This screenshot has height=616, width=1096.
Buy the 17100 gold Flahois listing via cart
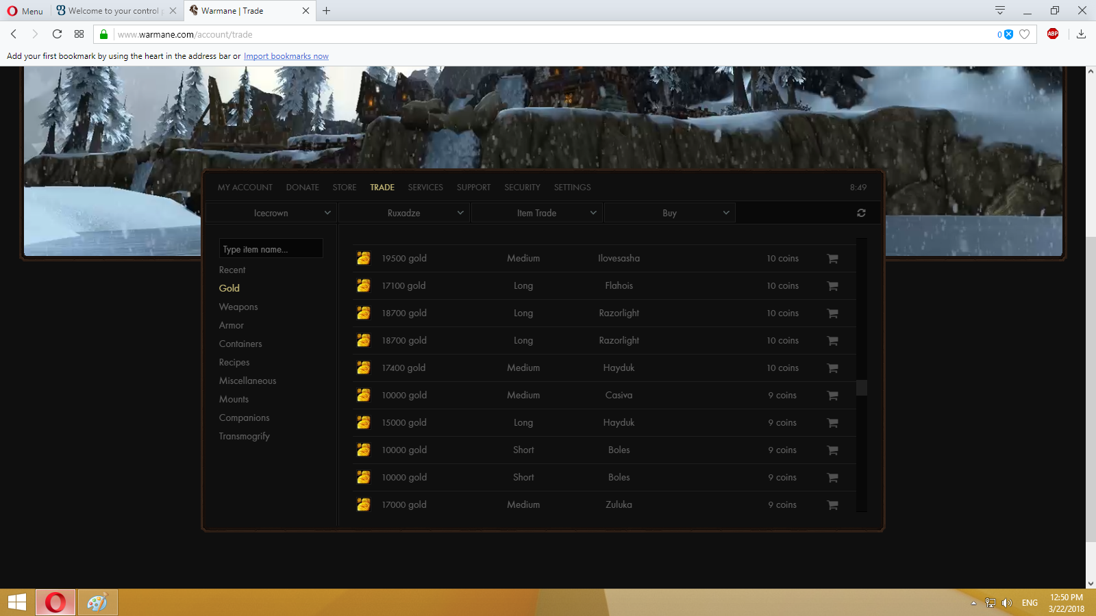(832, 286)
